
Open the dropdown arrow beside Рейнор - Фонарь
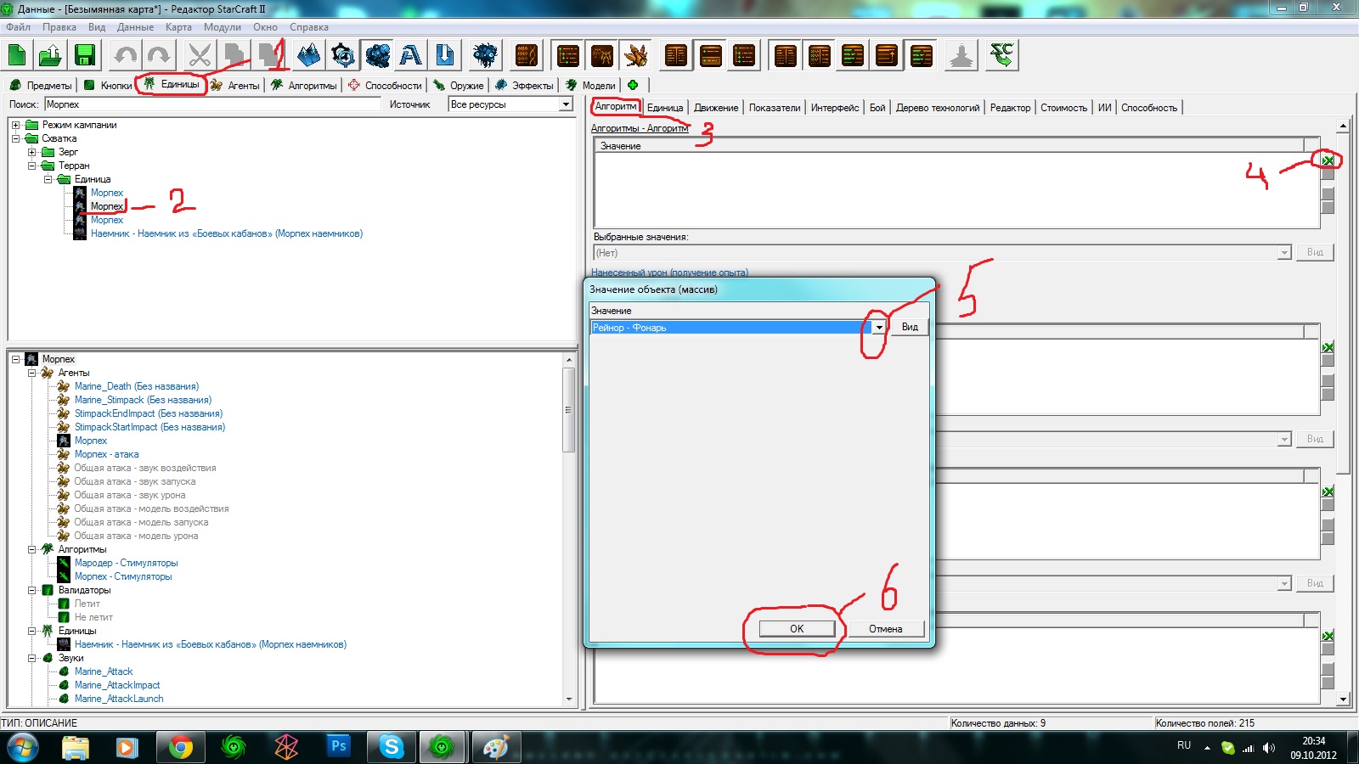[x=879, y=328]
